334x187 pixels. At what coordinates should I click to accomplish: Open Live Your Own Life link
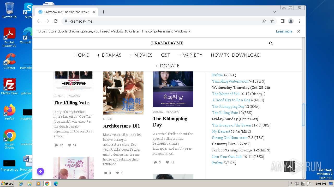227,157
